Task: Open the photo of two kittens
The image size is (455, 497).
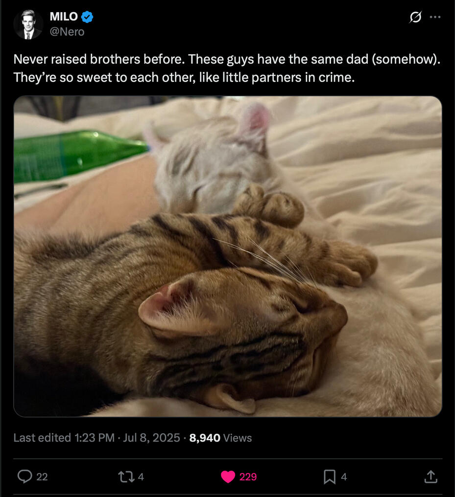Action: pyautogui.click(x=228, y=256)
